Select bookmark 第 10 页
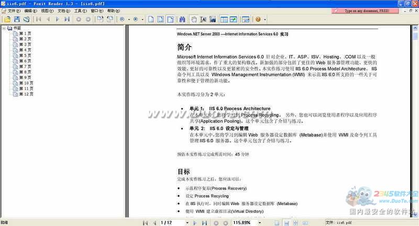The height and width of the screenshot is (226, 419). tap(26, 83)
